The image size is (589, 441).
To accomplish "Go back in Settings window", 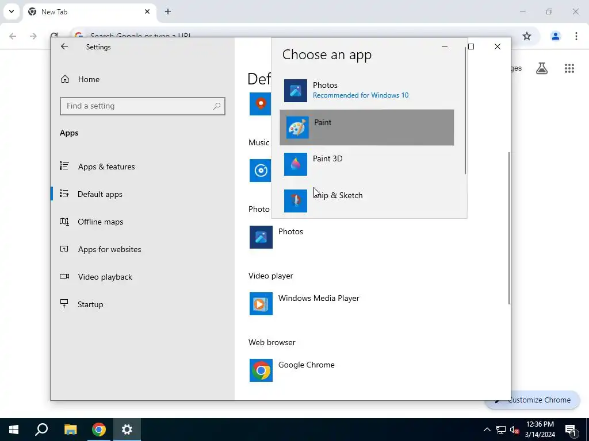I will pos(64,47).
